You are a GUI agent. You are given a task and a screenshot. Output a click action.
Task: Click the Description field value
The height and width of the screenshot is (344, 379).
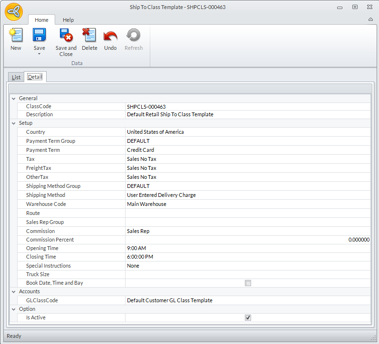[247, 115]
